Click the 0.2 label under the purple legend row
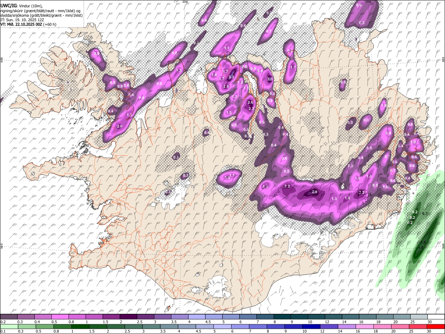 (x=2, y=322)
